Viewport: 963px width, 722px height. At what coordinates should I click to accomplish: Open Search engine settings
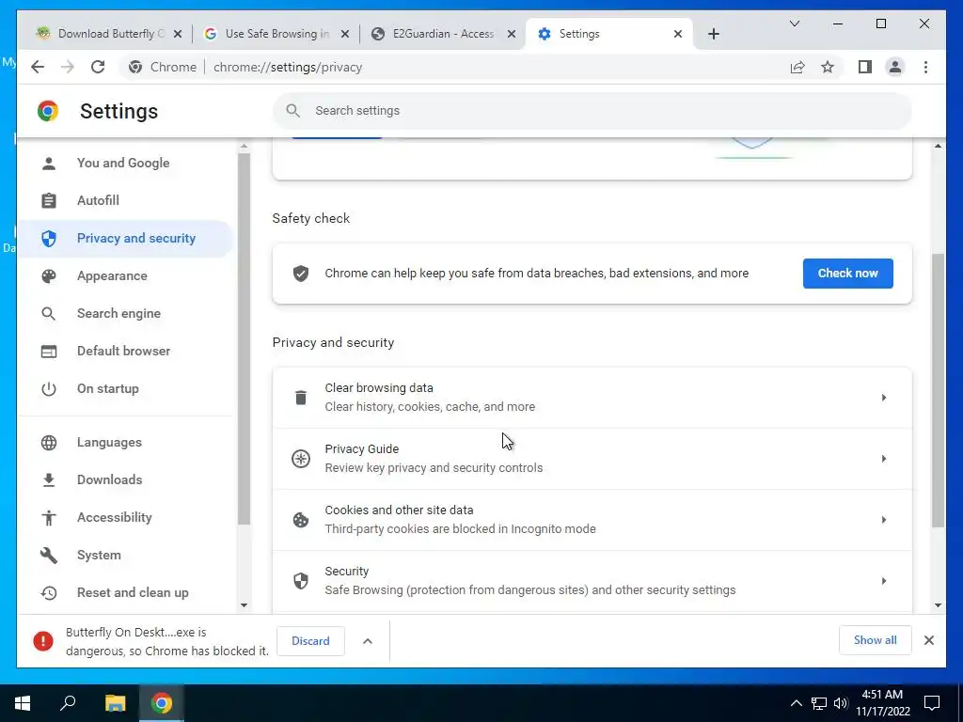[126, 313]
